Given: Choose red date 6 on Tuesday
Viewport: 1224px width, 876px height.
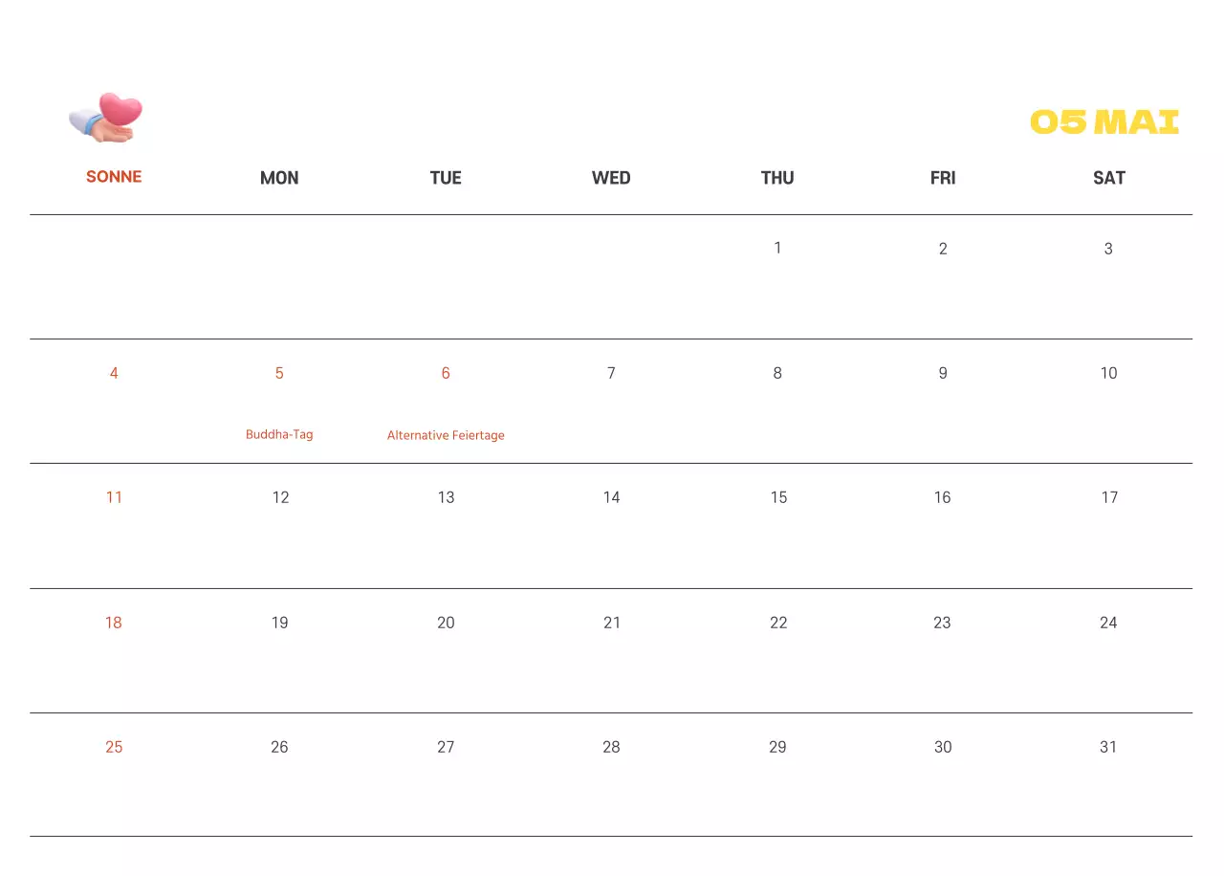Looking at the screenshot, I should pyautogui.click(x=446, y=373).
